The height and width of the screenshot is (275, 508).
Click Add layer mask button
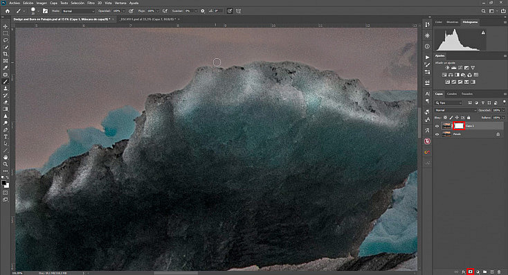[x=471, y=272]
